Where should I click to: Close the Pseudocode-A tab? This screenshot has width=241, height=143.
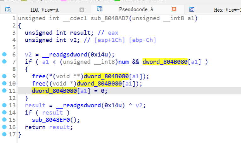point(174,10)
